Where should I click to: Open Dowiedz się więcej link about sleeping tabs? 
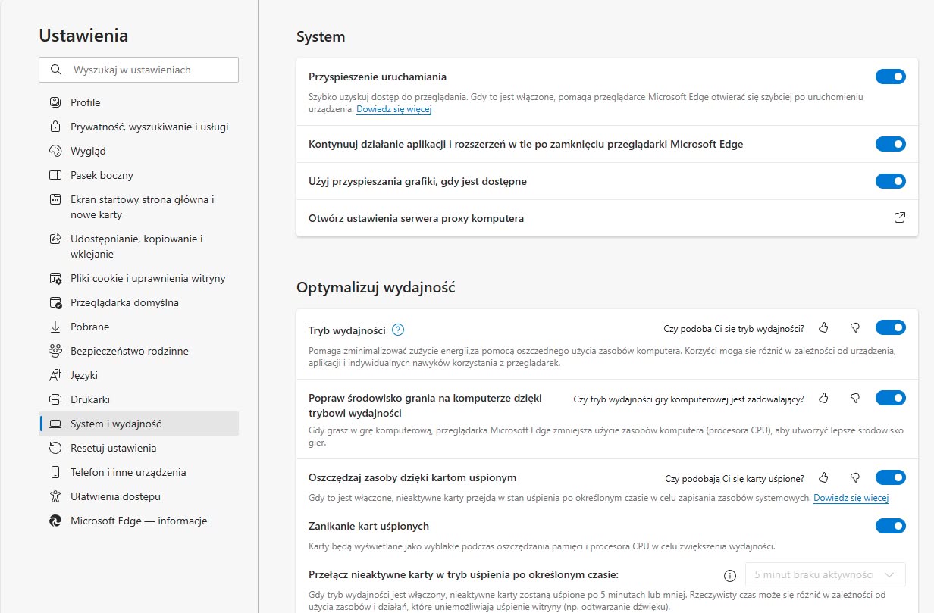click(851, 498)
